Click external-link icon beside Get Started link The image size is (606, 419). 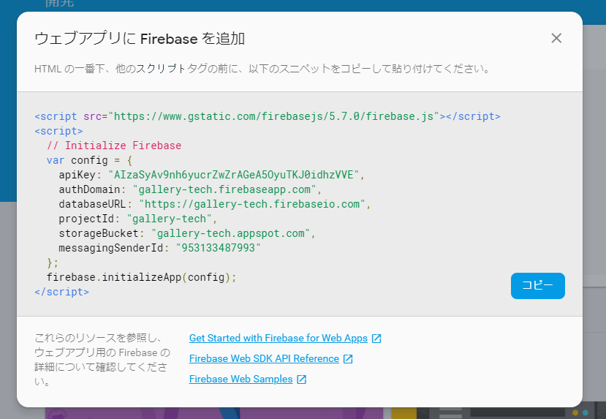point(376,339)
